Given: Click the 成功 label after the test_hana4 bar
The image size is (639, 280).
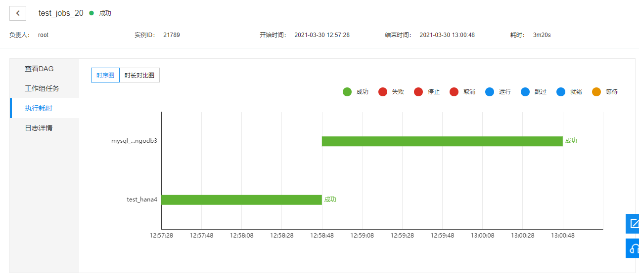Looking at the screenshot, I should [330, 200].
